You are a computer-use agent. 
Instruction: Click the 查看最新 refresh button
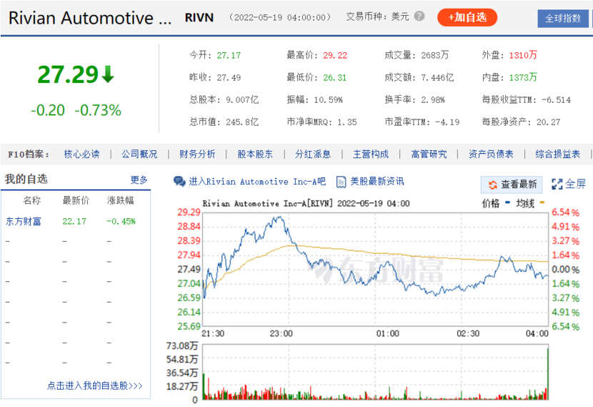tap(512, 185)
